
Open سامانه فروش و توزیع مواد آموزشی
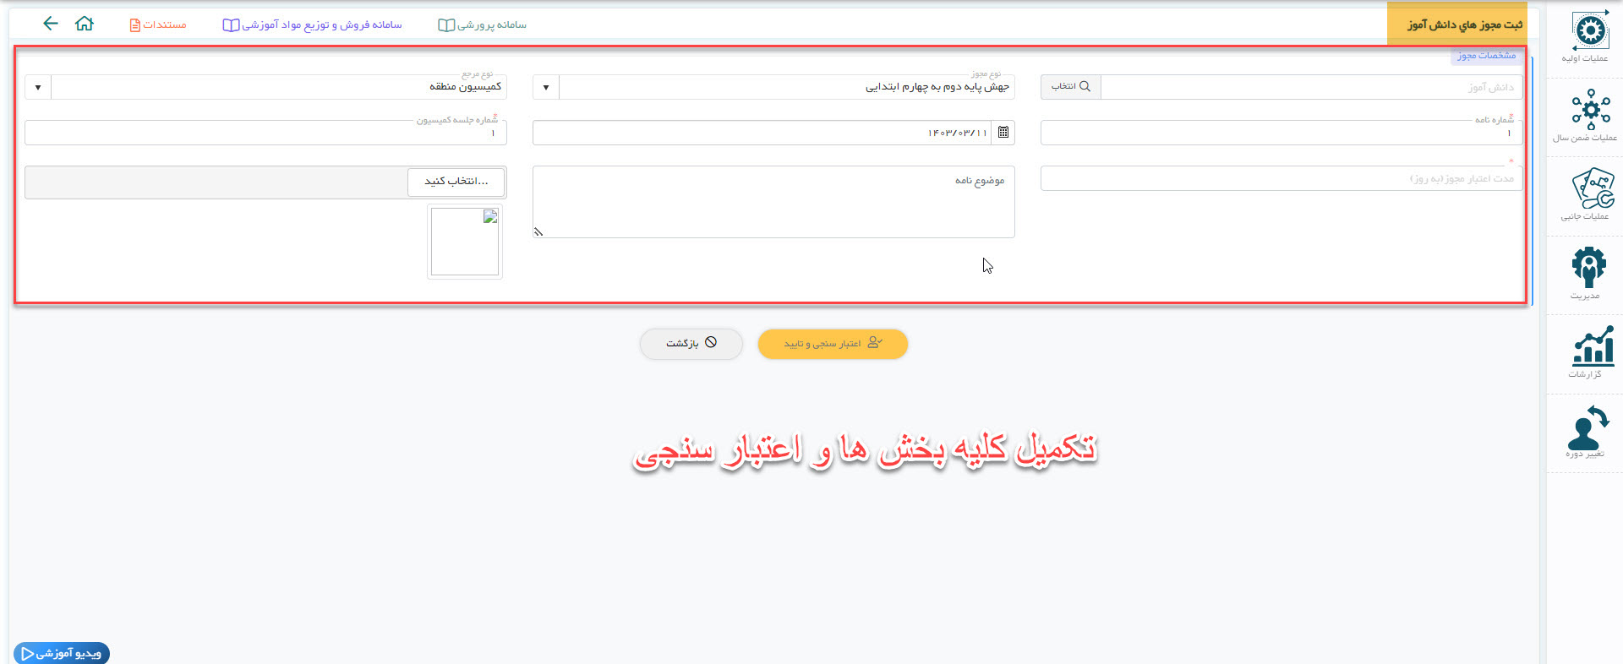click(312, 24)
